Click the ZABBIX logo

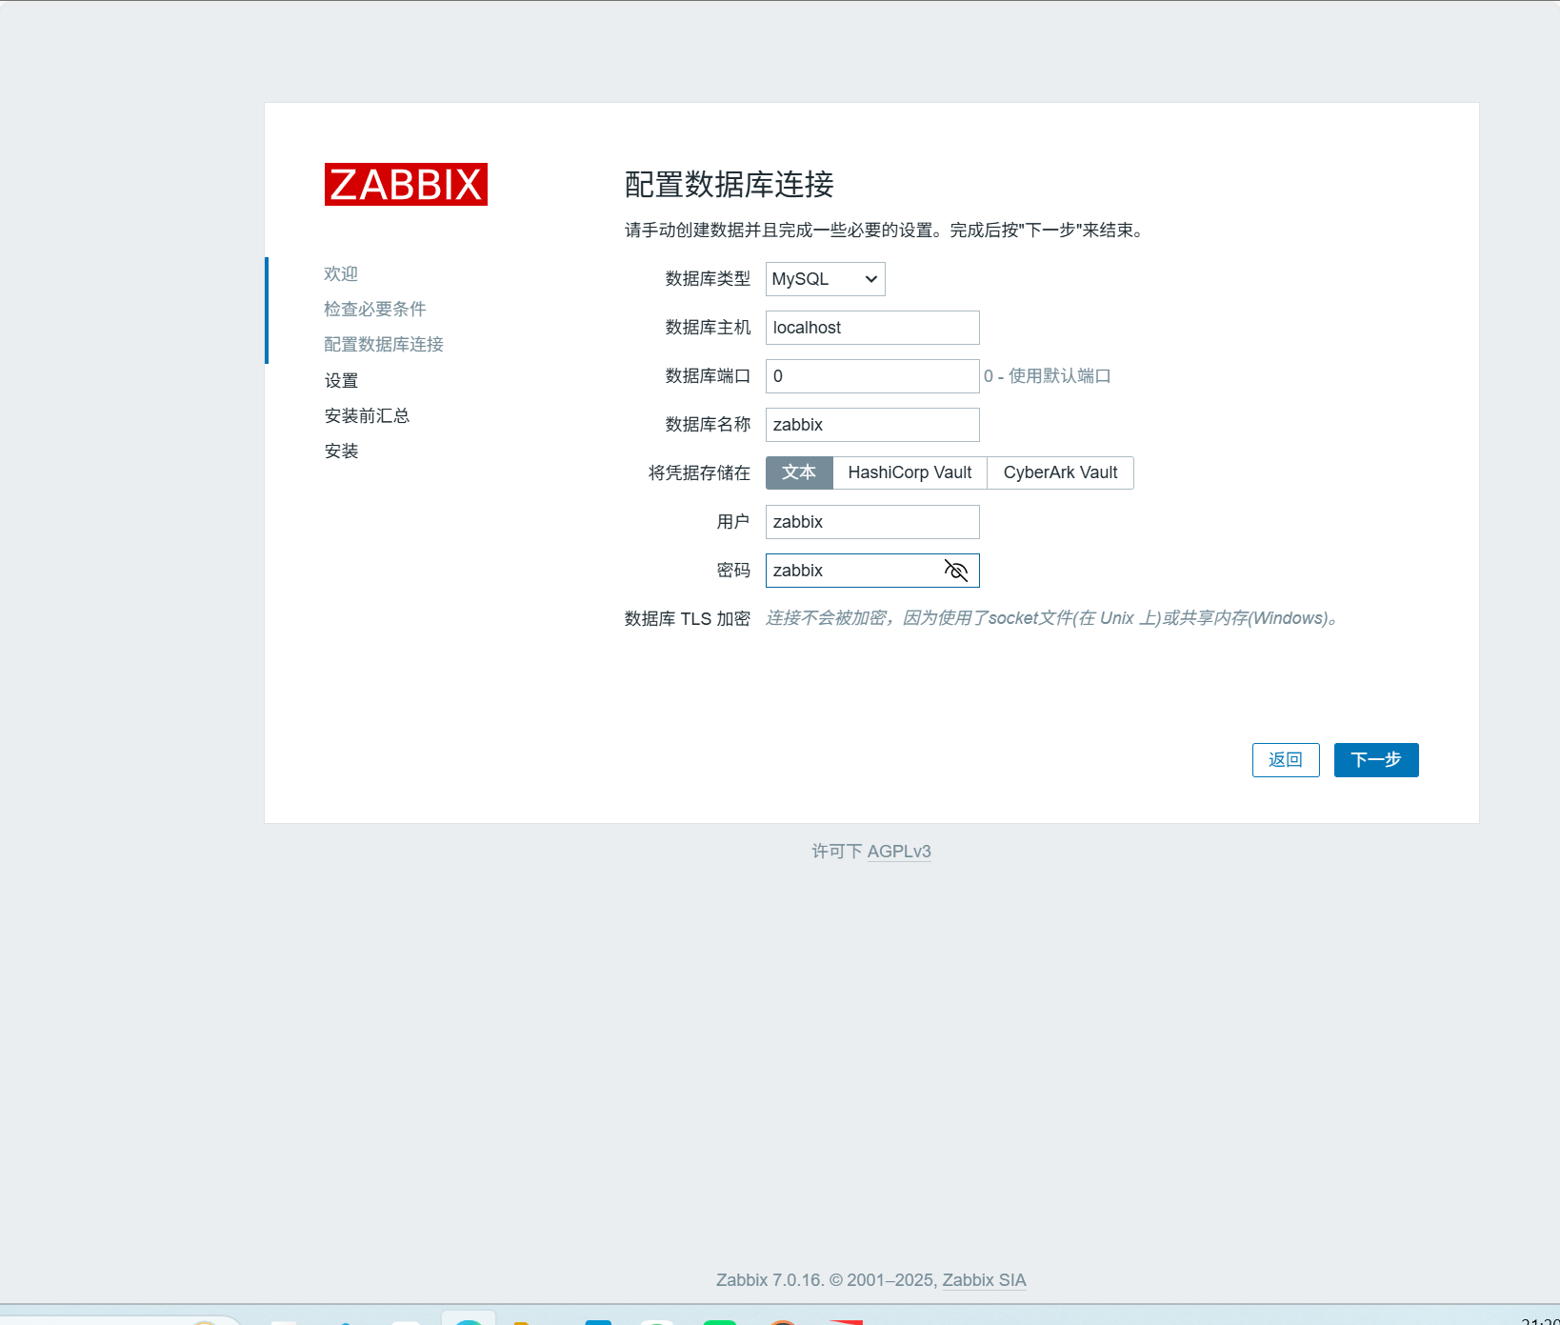click(x=406, y=184)
